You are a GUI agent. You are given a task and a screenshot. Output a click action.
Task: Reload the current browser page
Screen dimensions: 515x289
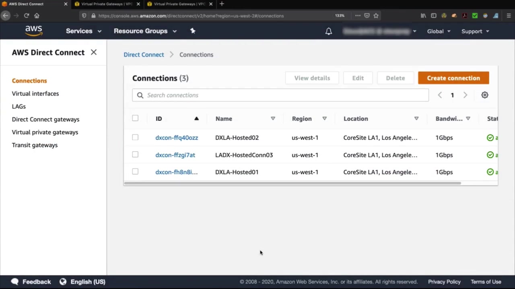tap(27, 16)
